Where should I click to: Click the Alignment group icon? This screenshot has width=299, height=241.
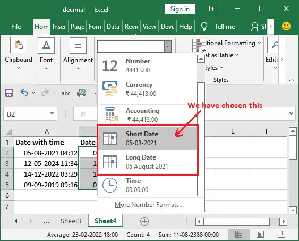pyautogui.click(x=78, y=45)
